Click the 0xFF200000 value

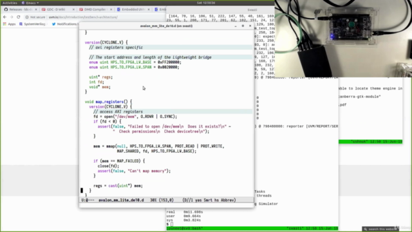169,63
